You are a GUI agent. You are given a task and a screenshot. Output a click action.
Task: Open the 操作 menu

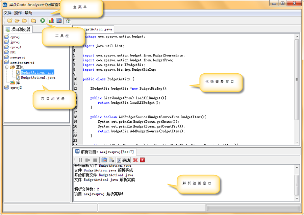coord(18,13)
